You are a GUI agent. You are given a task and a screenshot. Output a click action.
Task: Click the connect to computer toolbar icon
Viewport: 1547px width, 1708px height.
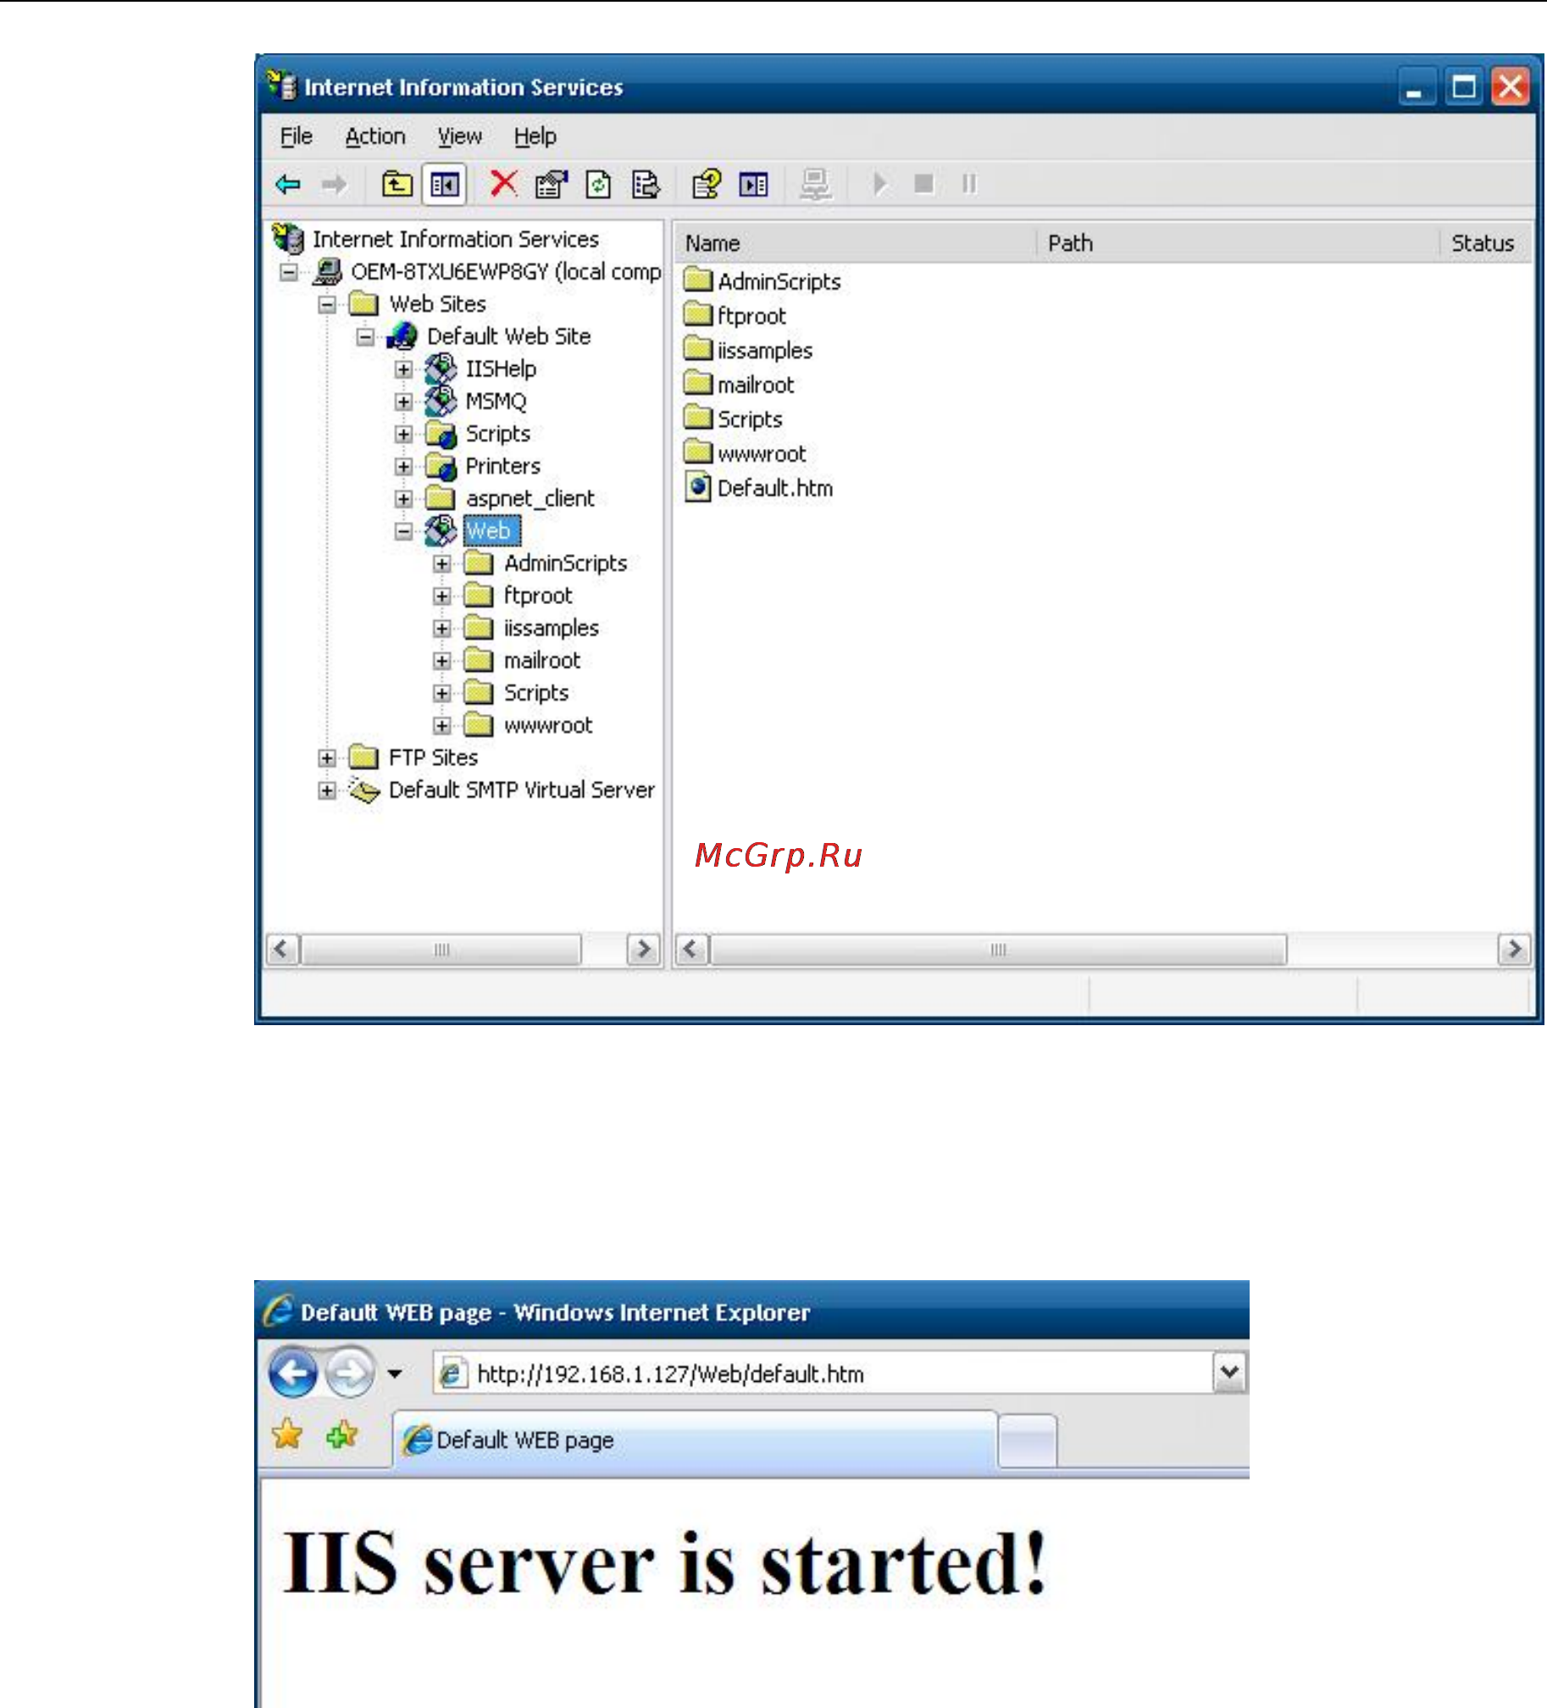815,184
